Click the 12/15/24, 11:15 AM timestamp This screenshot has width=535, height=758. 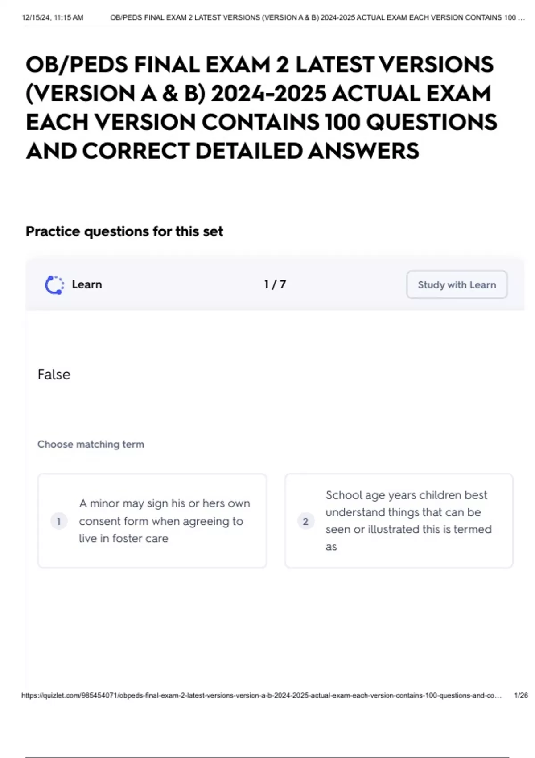coord(53,18)
